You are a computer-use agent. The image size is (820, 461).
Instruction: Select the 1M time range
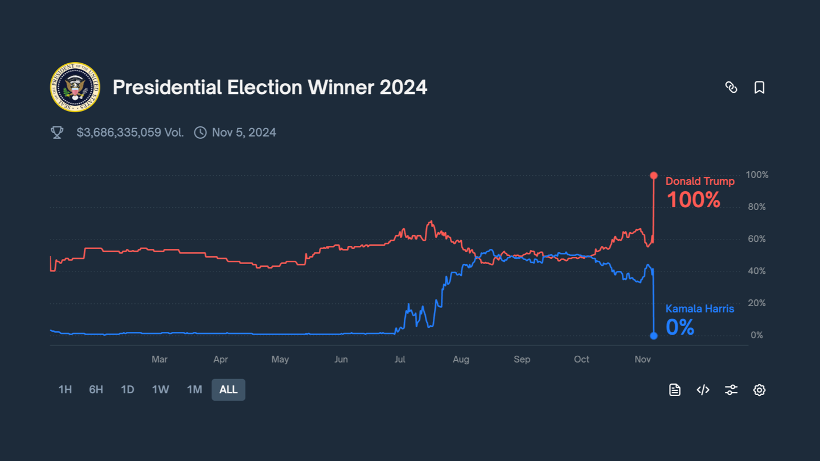[x=195, y=390]
